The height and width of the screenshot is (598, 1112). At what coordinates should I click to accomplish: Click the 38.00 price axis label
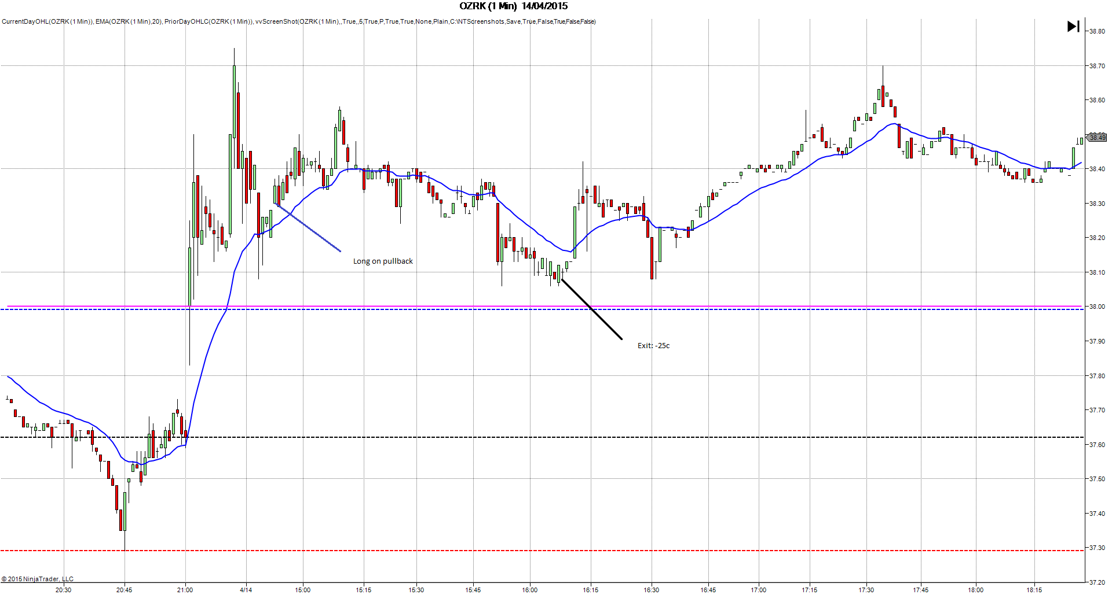(x=1097, y=307)
